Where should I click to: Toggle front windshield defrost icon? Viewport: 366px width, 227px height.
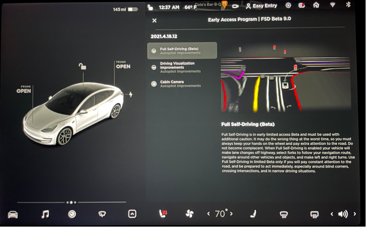tap(284, 214)
